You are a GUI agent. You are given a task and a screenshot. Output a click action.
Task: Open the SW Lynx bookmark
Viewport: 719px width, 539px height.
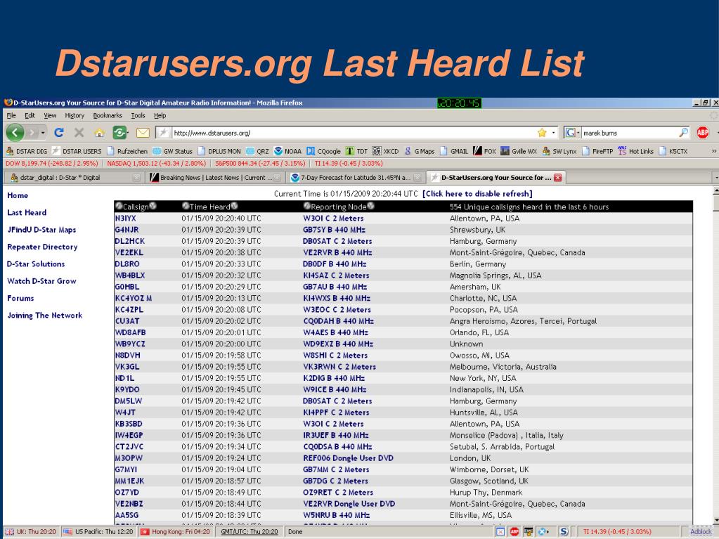pos(559,151)
